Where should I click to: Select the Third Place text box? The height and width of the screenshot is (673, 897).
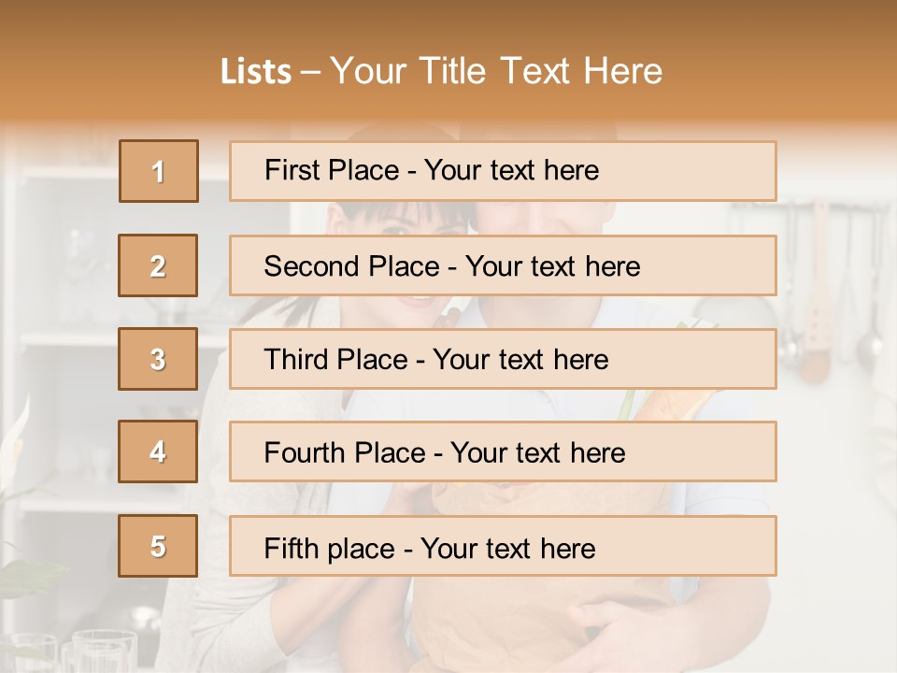pos(503,359)
